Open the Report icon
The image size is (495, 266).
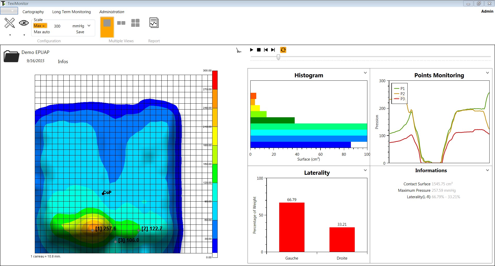(154, 23)
